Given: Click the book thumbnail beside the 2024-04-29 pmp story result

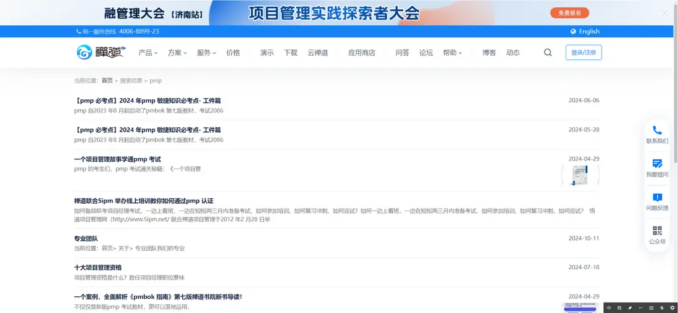Looking at the screenshot, I should coord(580,175).
